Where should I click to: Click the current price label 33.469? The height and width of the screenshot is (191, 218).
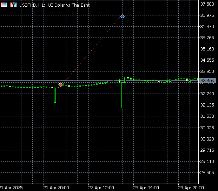(x=207, y=81)
